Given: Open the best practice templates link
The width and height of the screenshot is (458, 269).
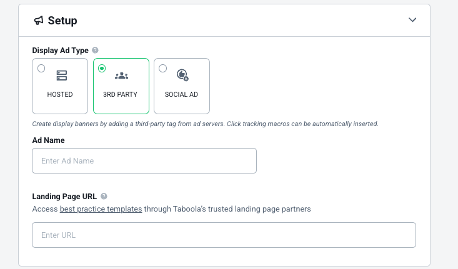Looking at the screenshot, I should tap(101, 209).
